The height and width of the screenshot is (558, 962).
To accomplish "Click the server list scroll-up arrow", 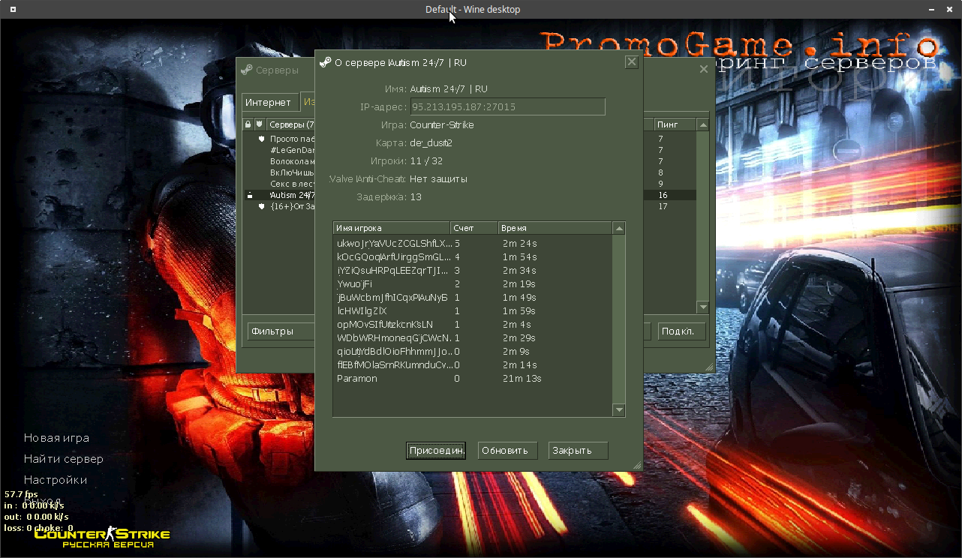I will (703, 124).
